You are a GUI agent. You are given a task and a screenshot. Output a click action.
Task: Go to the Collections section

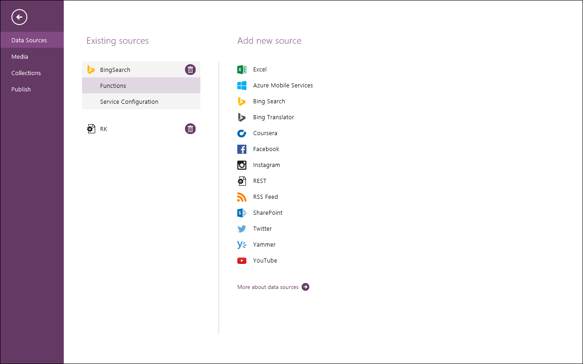(32, 73)
